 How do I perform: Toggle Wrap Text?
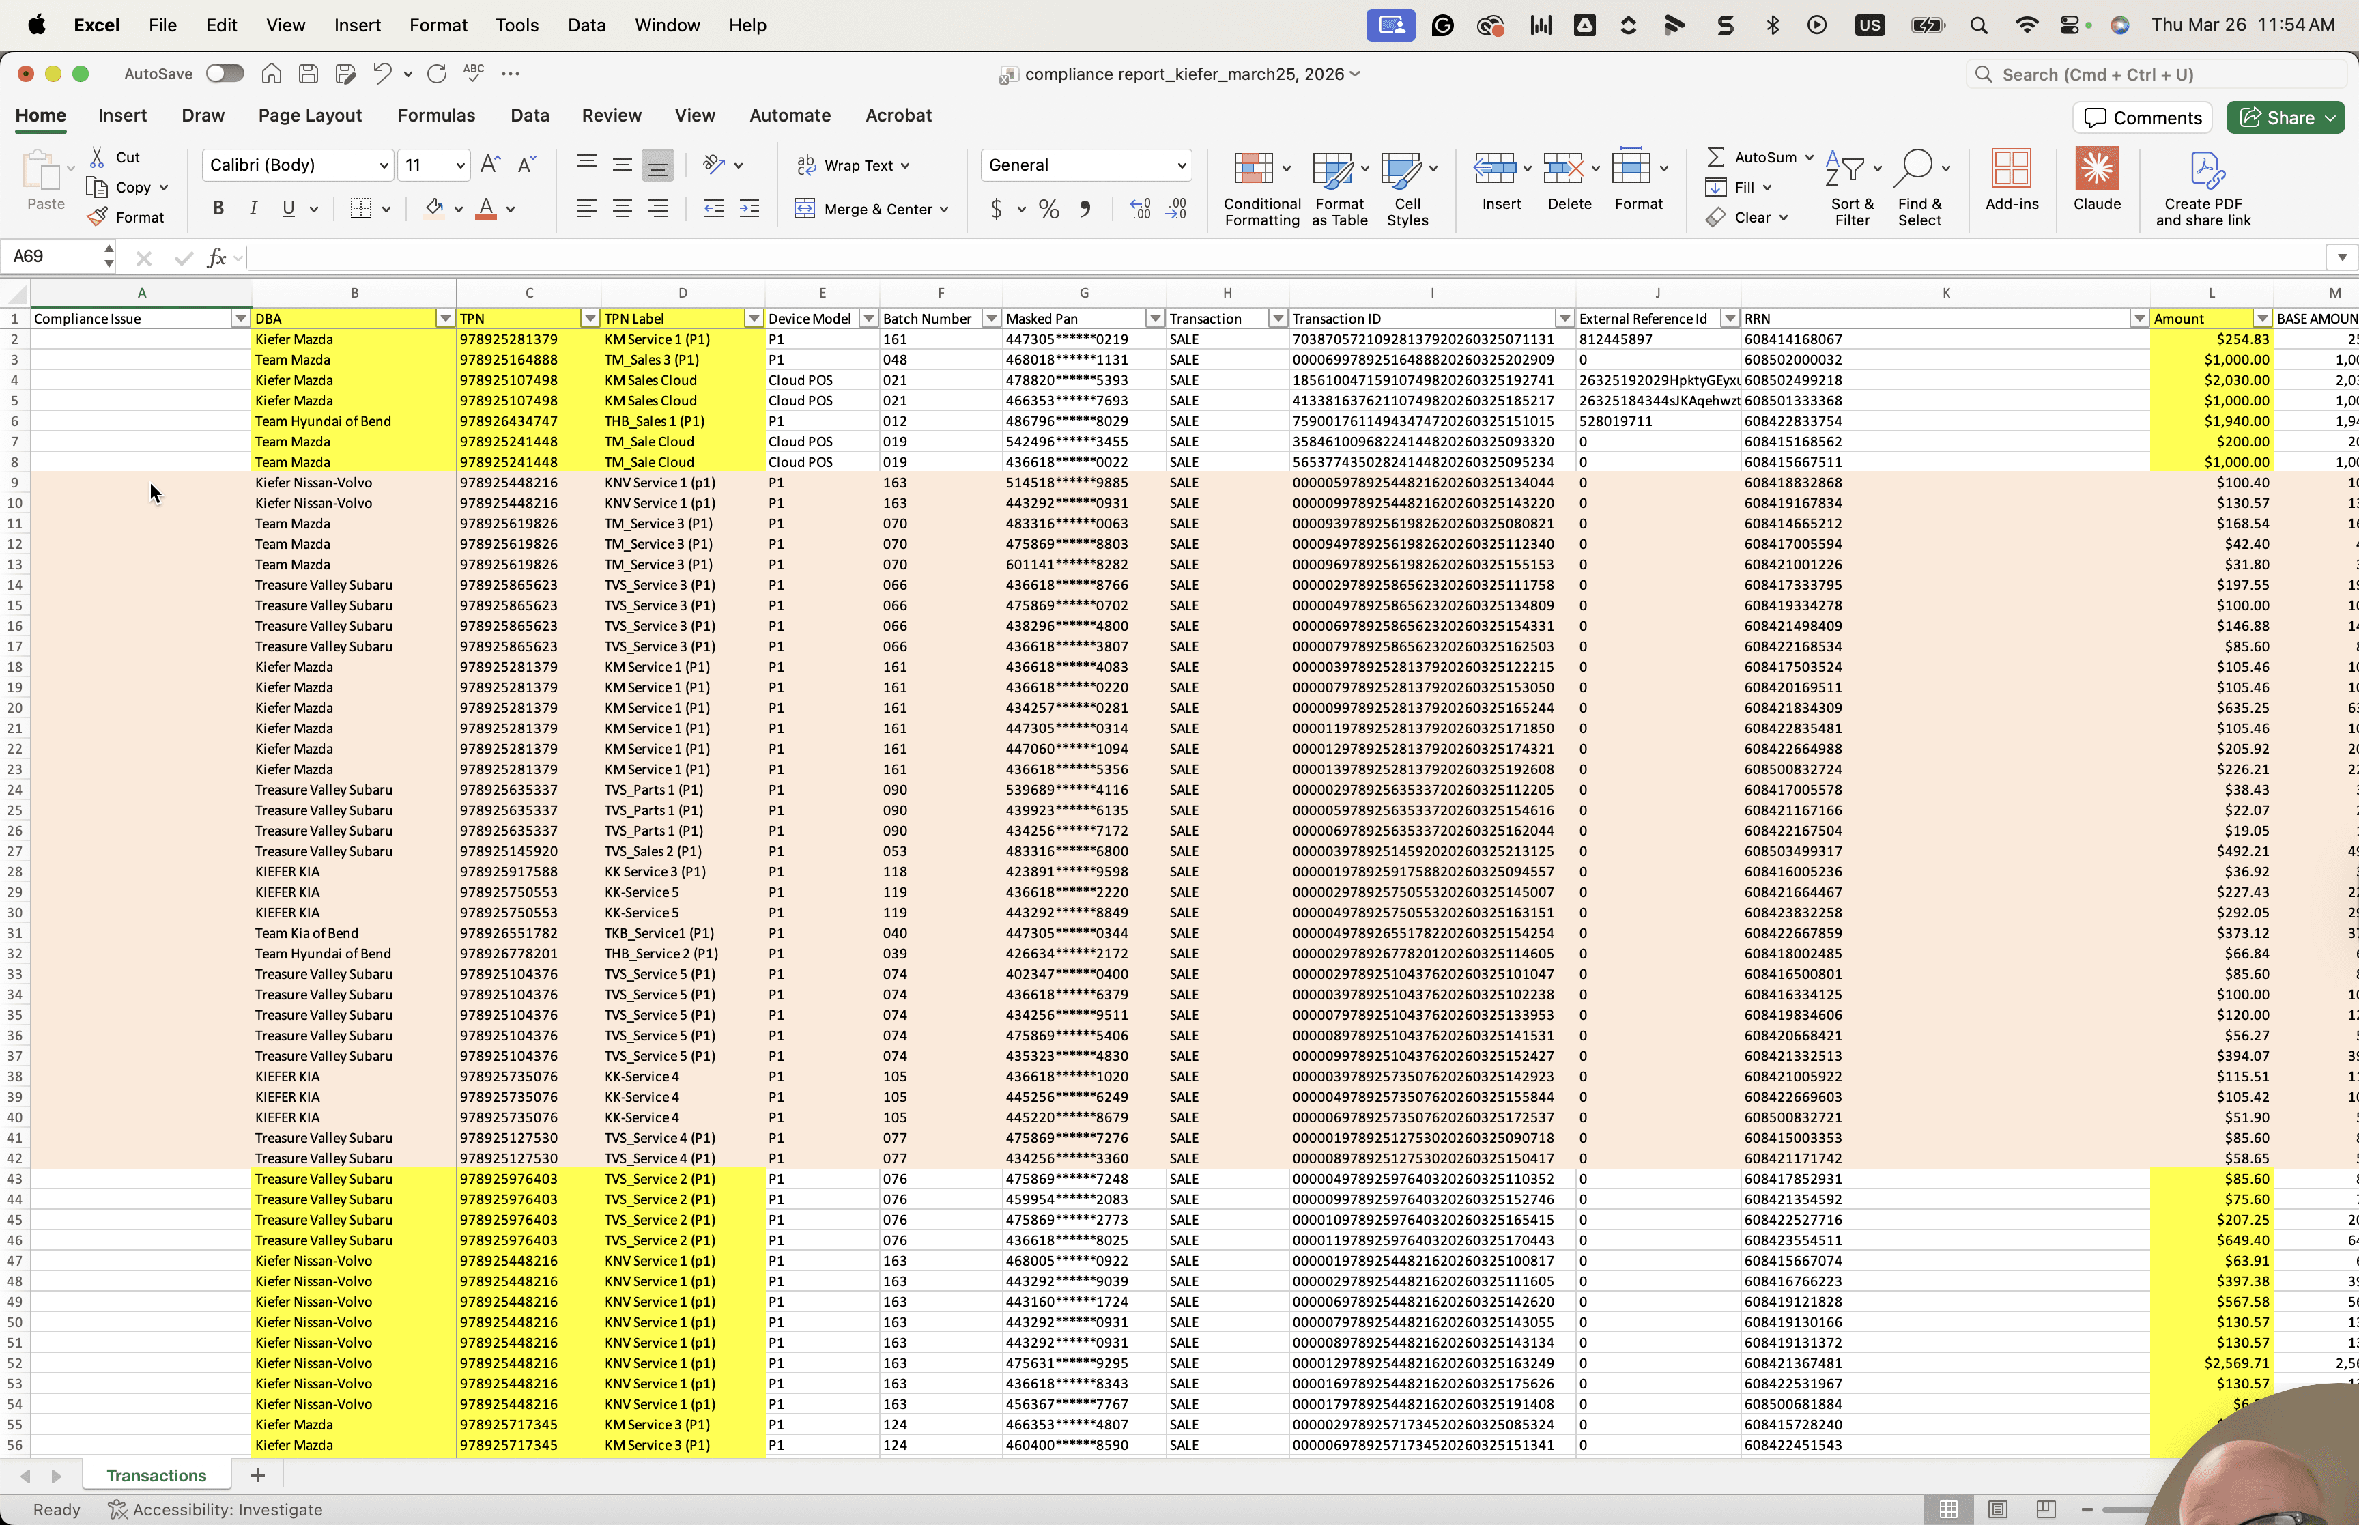[853, 165]
